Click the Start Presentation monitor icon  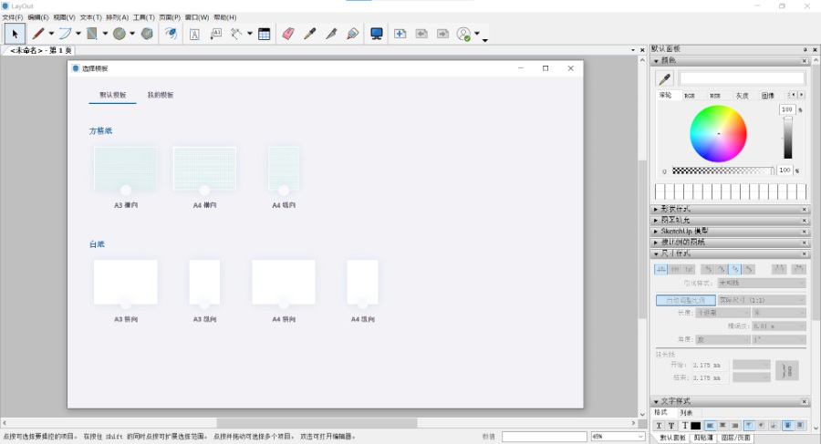point(377,34)
